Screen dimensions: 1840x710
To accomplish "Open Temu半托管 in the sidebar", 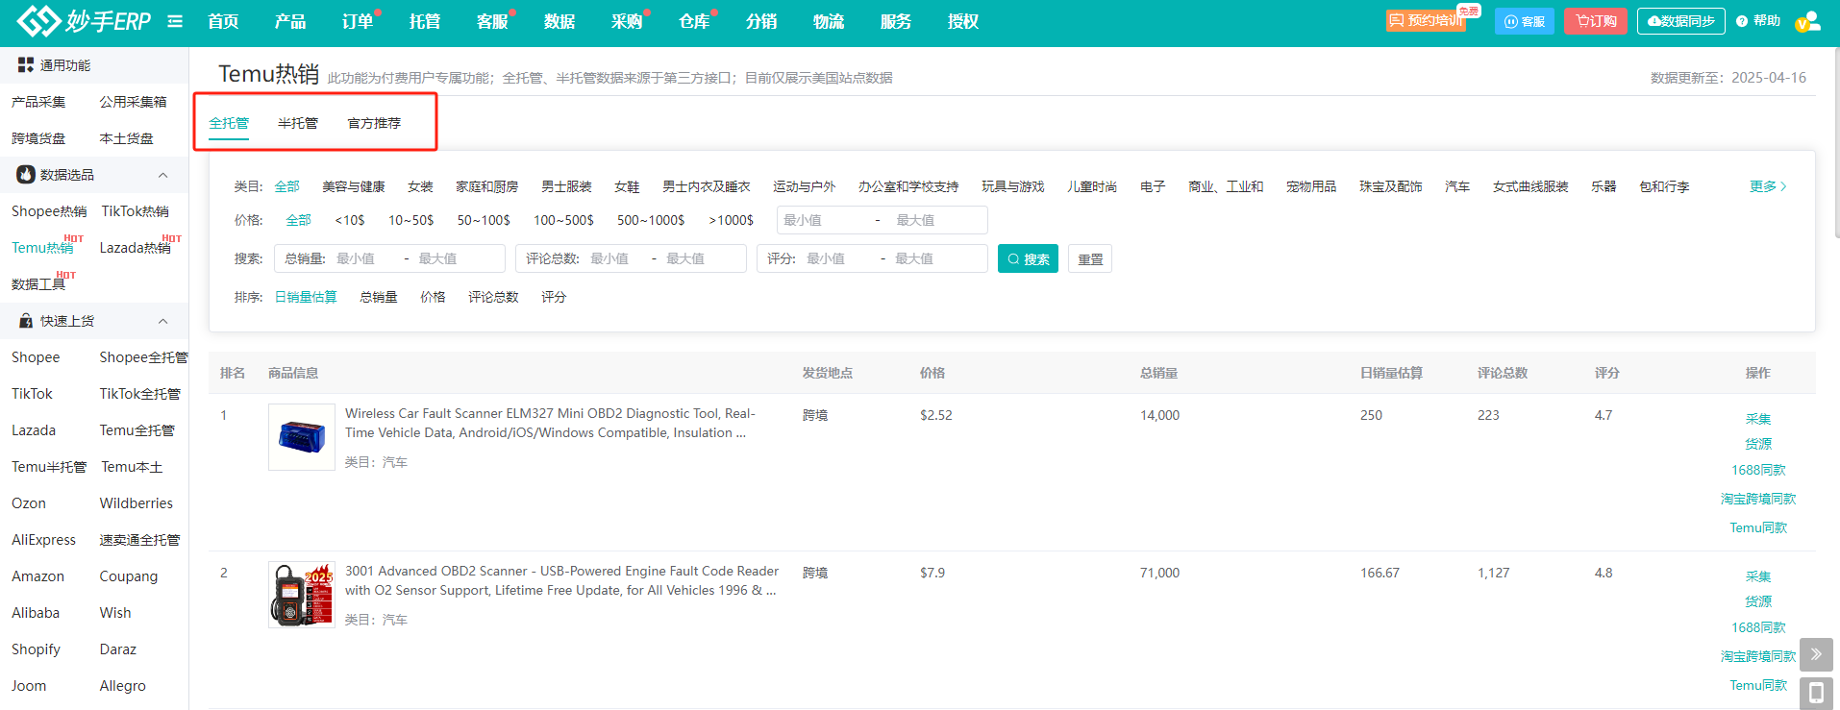I will click(x=49, y=467).
